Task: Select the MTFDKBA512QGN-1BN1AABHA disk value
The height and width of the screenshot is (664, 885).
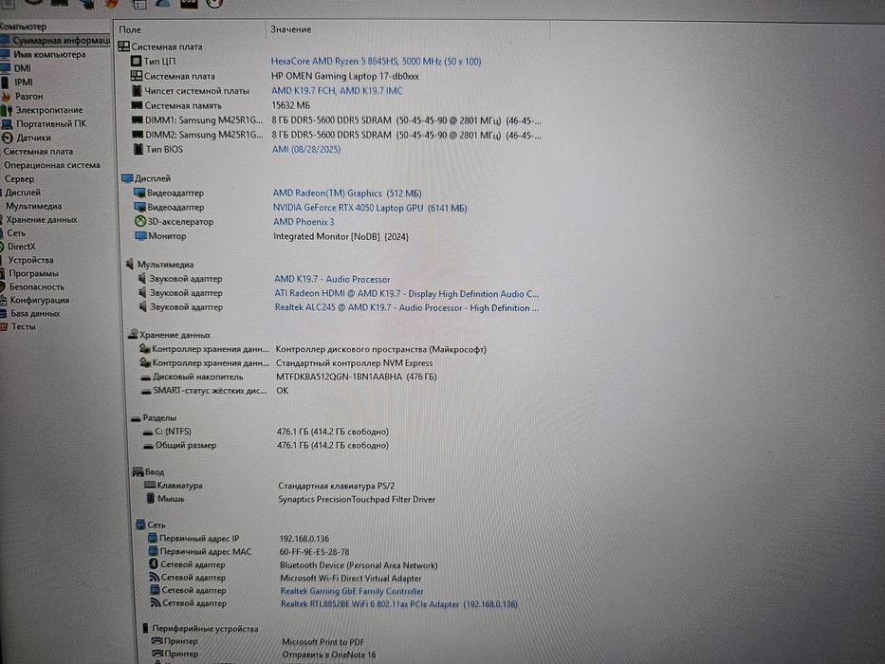Action: point(356,378)
